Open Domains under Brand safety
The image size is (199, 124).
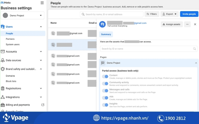pyautogui.click(x=10, y=76)
